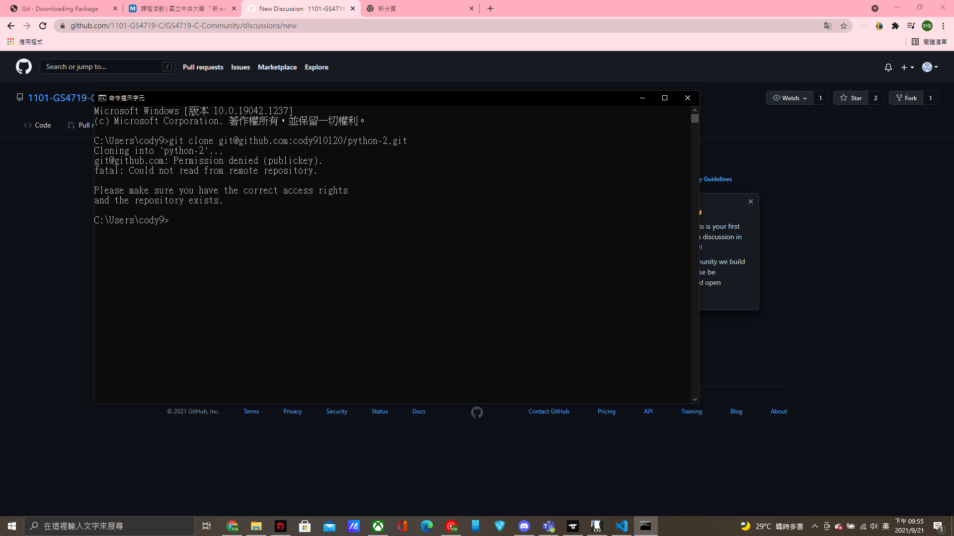954x536 pixels.
Task: Click the browser extensions puzzle icon
Action: (896, 25)
